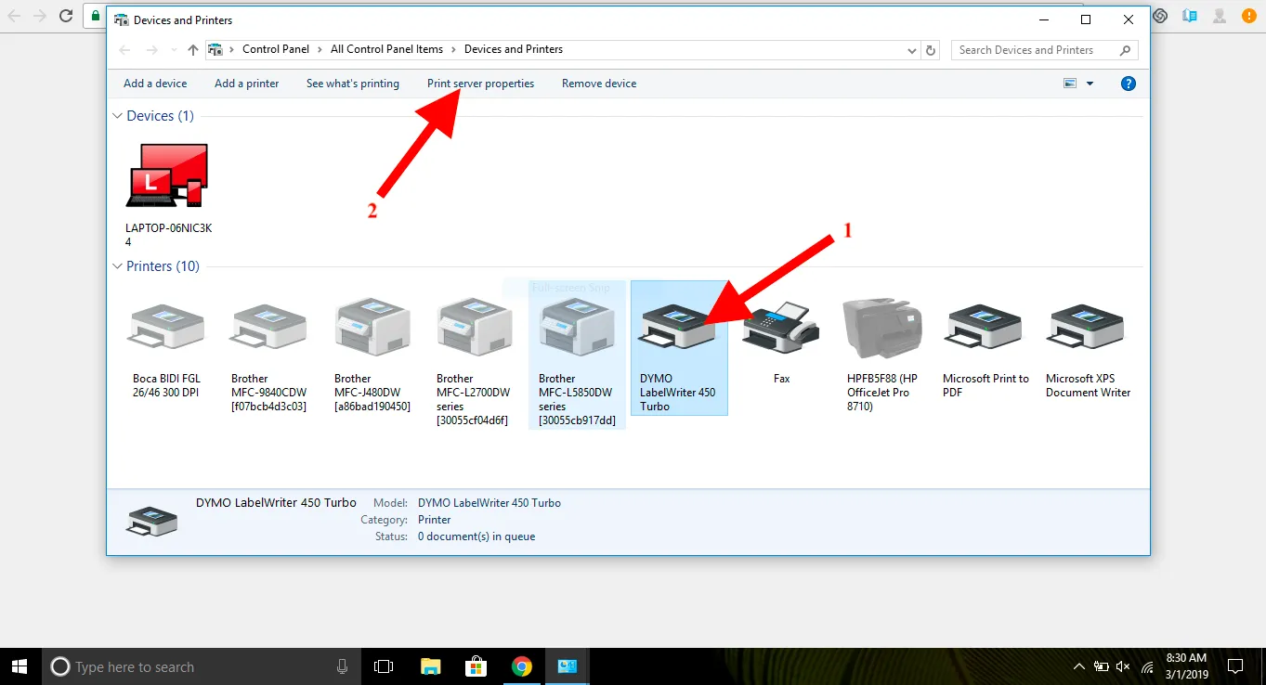Click the search magnifier icon in Devices and Printers

(x=1126, y=50)
